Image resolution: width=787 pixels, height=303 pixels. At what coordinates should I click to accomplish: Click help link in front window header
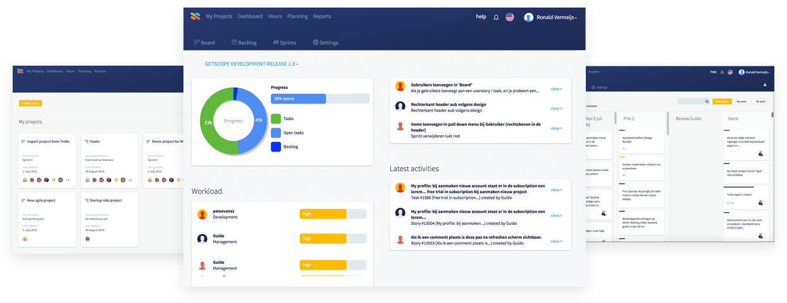pos(481,17)
